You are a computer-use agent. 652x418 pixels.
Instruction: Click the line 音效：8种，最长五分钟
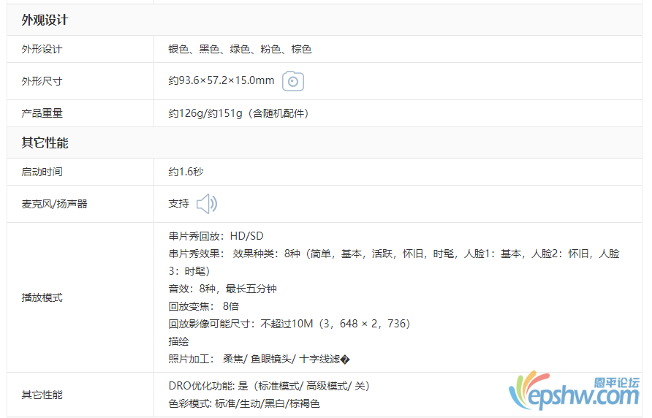click(222, 289)
